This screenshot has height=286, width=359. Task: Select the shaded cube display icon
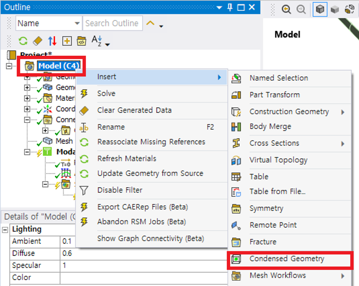click(x=319, y=9)
